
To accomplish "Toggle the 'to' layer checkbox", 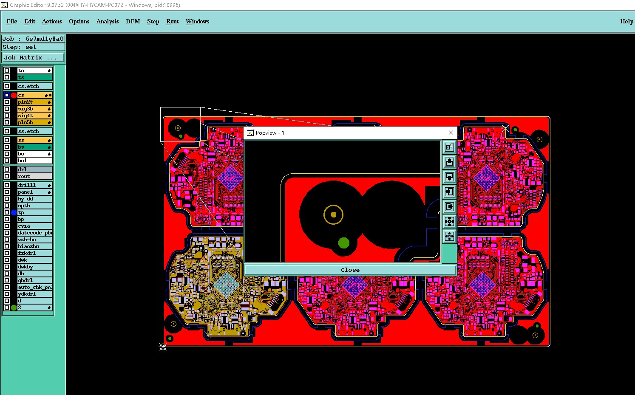I will (7, 71).
